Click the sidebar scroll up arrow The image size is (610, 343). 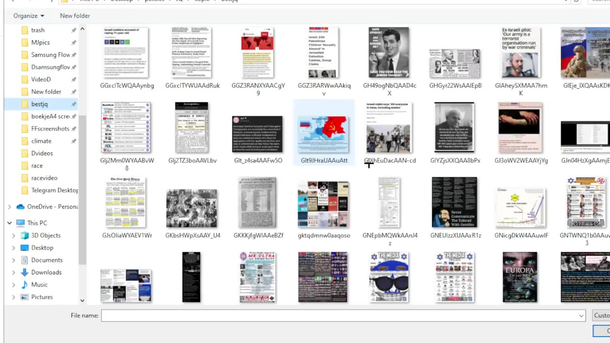tap(82, 30)
